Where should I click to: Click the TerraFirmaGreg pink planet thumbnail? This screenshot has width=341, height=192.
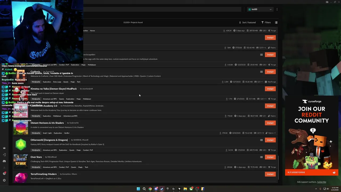21,178
